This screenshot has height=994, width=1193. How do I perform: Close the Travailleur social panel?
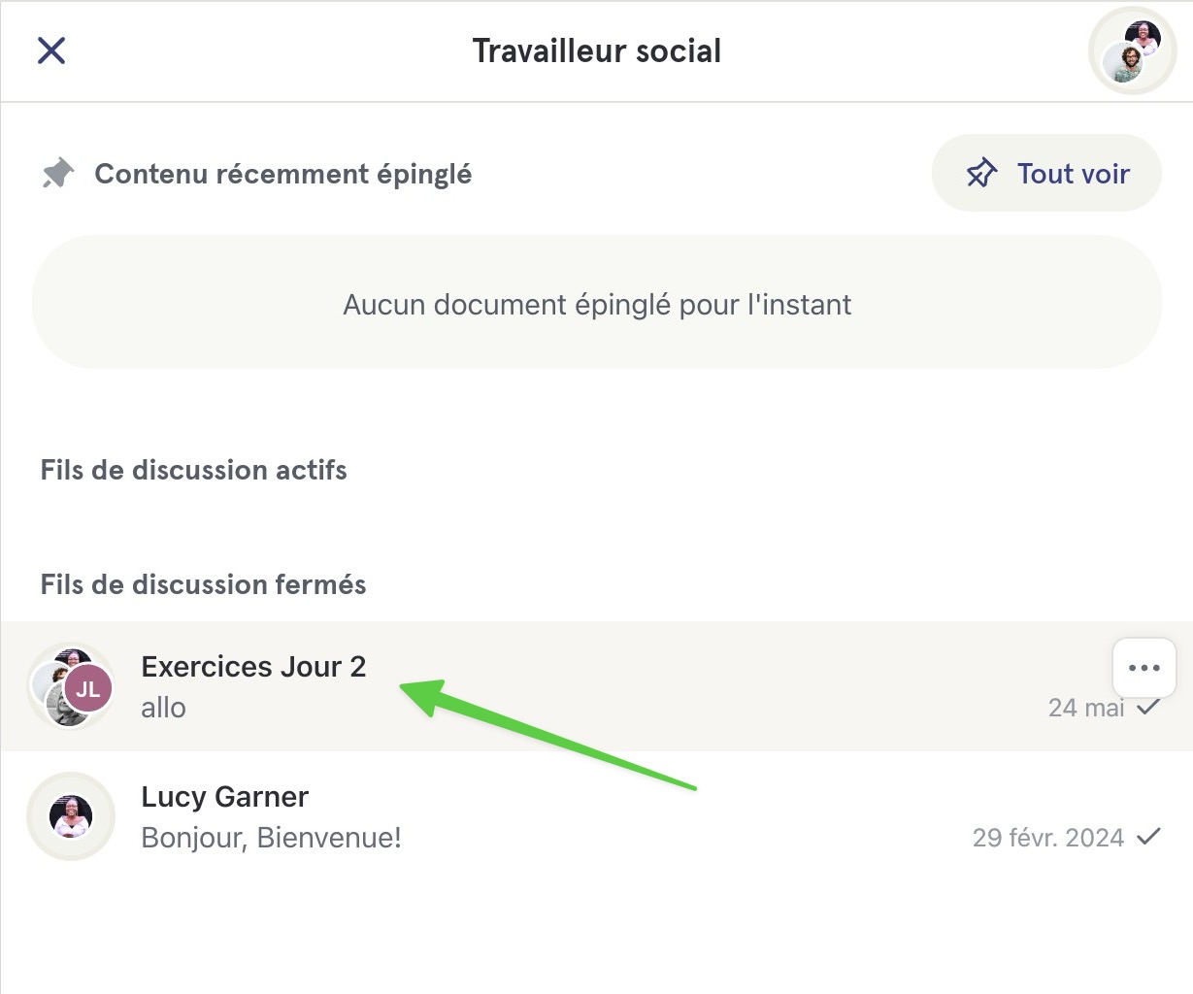click(x=50, y=50)
